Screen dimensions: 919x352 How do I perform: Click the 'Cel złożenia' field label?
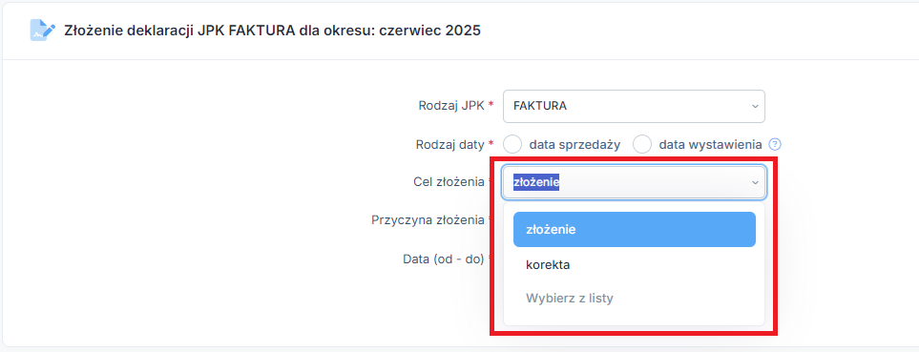pyautogui.click(x=450, y=182)
